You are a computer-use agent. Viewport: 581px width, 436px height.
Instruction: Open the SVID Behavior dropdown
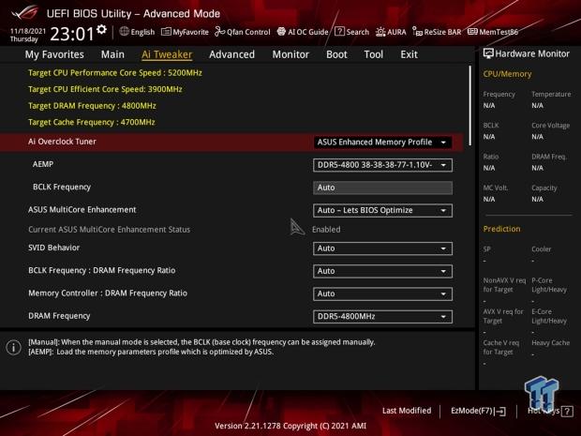(382, 248)
